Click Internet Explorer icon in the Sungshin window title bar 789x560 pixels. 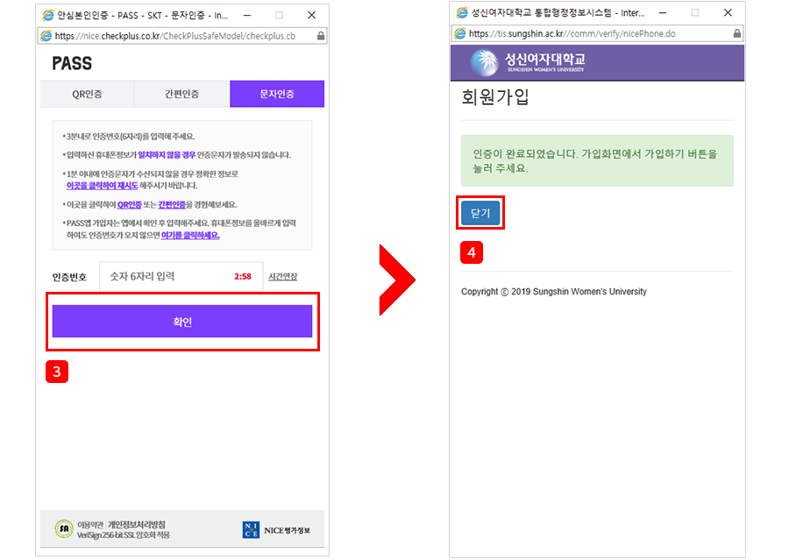pyautogui.click(x=462, y=13)
